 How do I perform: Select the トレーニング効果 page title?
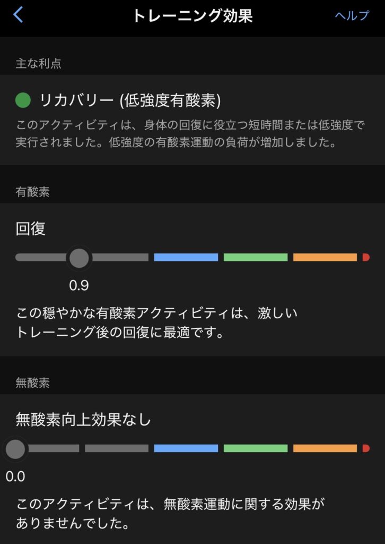tap(192, 15)
